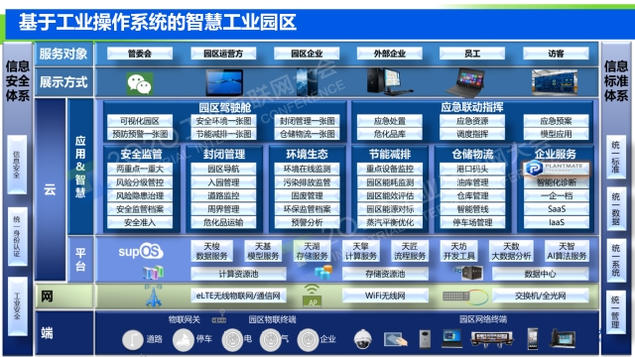Click the 园区导航 item under 封闭管理
Screen dimensions: 635x357
[223, 169]
